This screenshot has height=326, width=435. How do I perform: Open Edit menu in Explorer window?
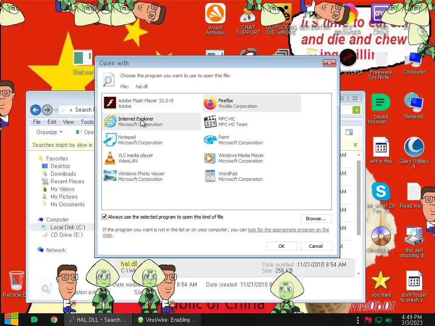(x=52, y=122)
